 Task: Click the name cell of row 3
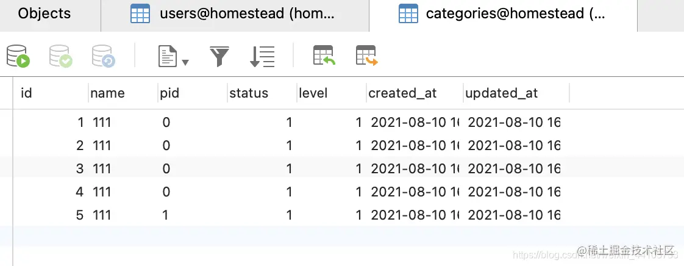[x=123, y=168]
